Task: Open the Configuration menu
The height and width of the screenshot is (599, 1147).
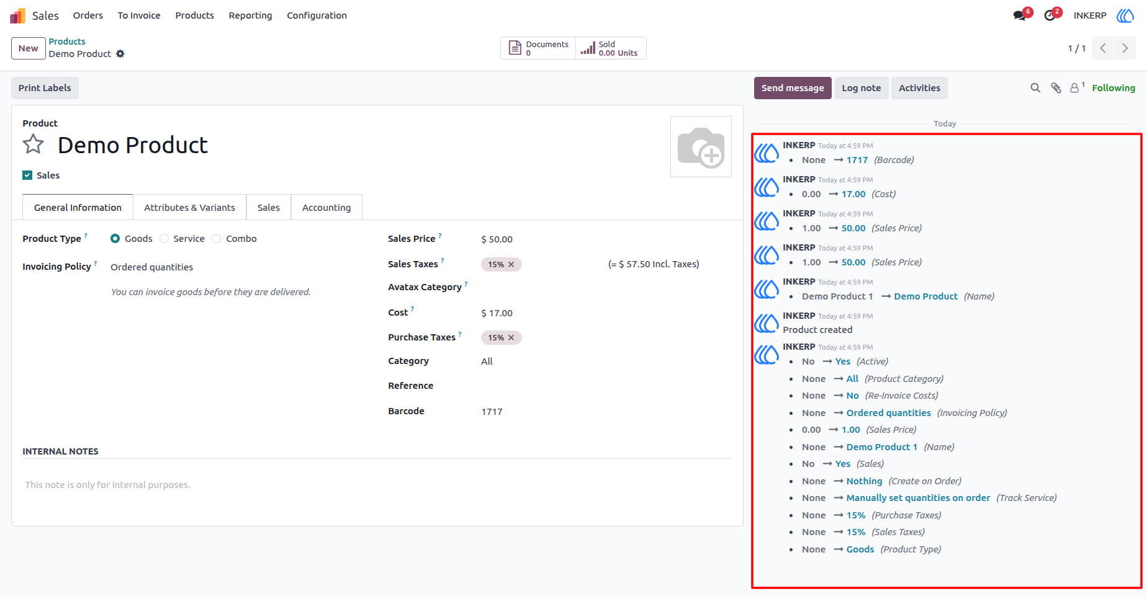Action: [x=317, y=16]
